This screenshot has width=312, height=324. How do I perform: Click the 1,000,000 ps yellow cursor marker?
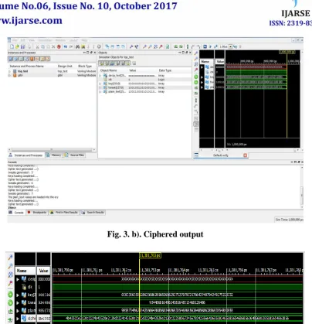[287, 52]
